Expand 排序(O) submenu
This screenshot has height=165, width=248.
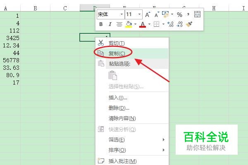(132, 150)
